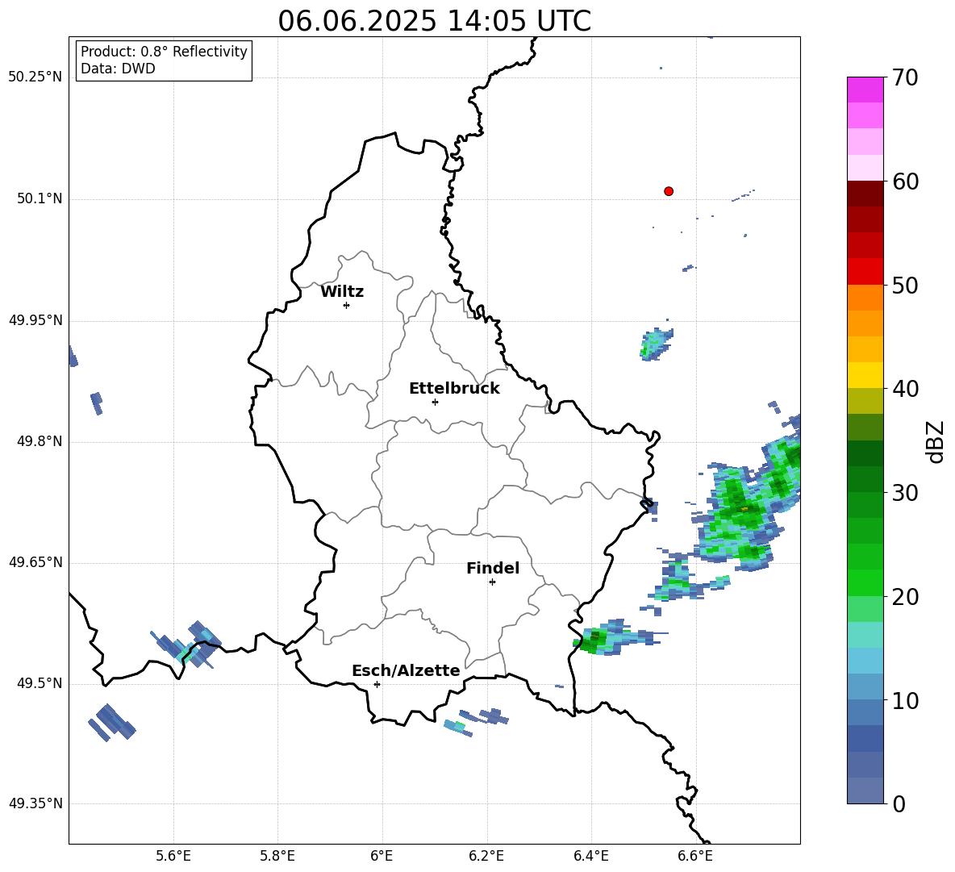The height and width of the screenshot is (872, 955).
Task: Select the Wiltz city label
Action: tap(342, 292)
